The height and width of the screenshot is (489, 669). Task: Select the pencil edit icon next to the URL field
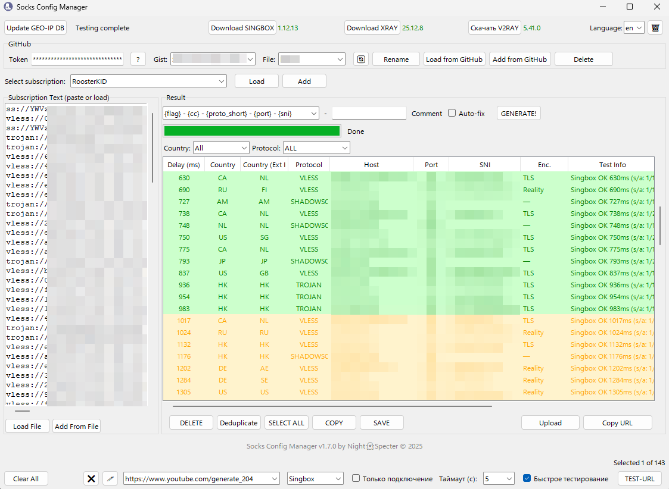pos(110,478)
